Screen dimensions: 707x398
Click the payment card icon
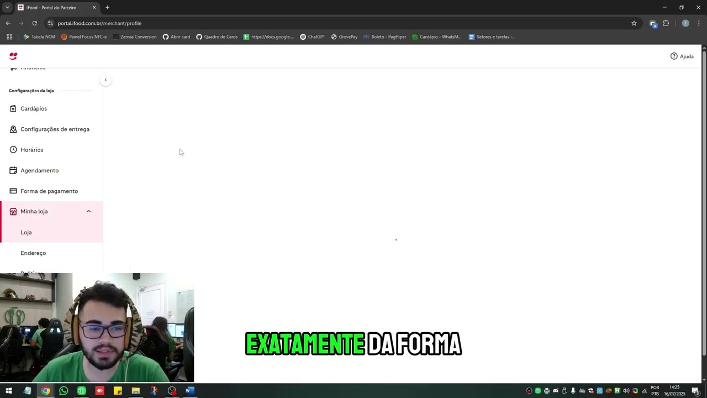coord(13,191)
